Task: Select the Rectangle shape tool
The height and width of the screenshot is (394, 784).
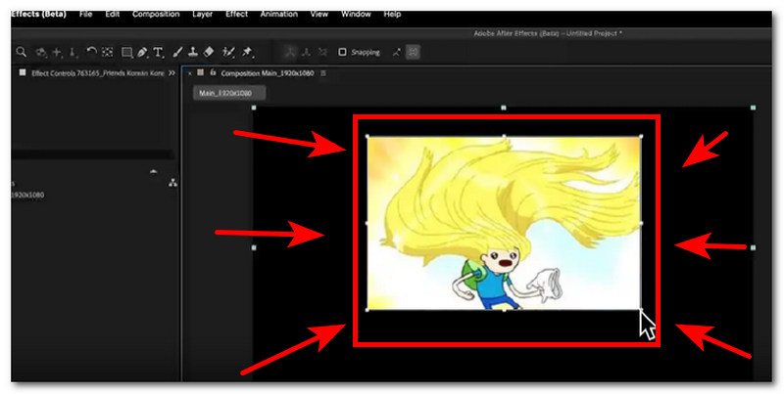Action: coord(127,52)
